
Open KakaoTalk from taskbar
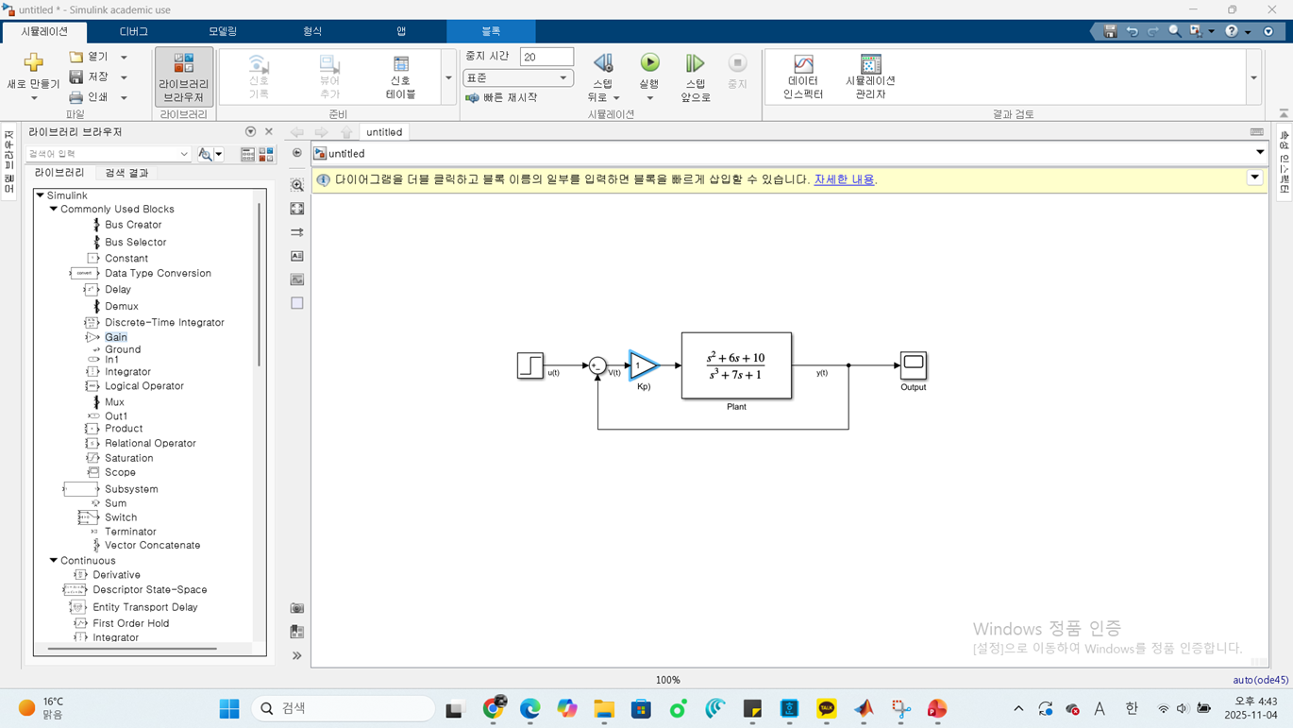pos(827,709)
